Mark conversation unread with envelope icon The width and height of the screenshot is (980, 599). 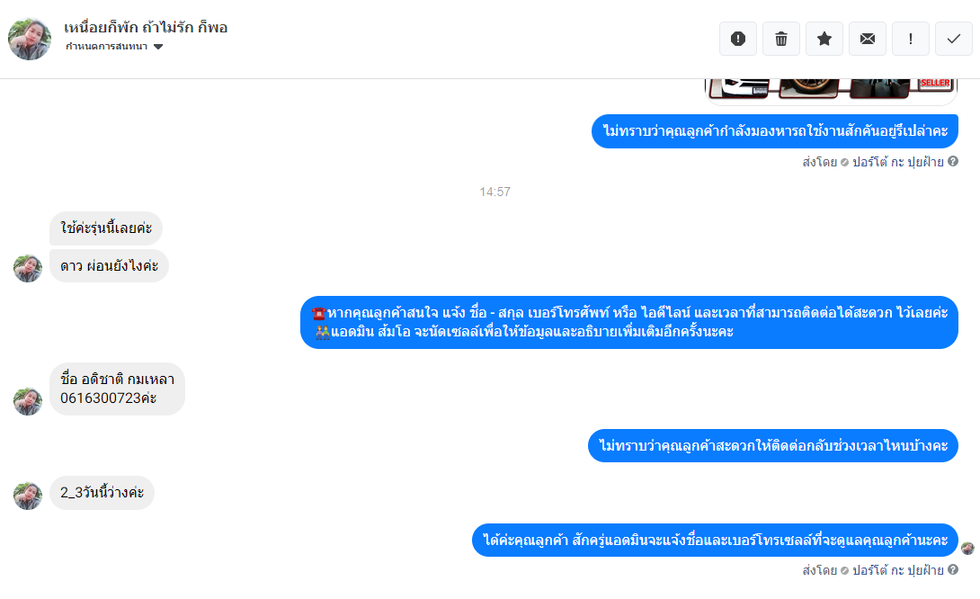pos(868,39)
